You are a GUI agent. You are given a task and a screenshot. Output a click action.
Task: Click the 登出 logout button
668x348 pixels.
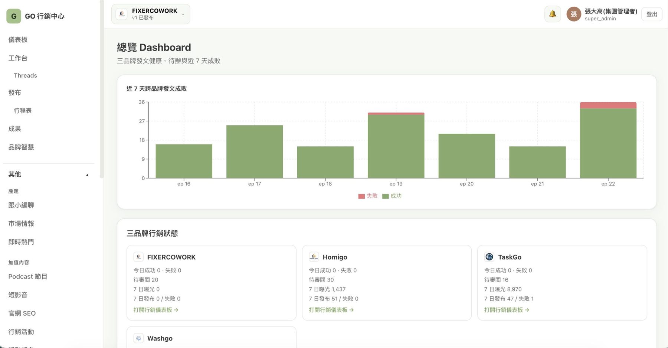click(x=652, y=14)
